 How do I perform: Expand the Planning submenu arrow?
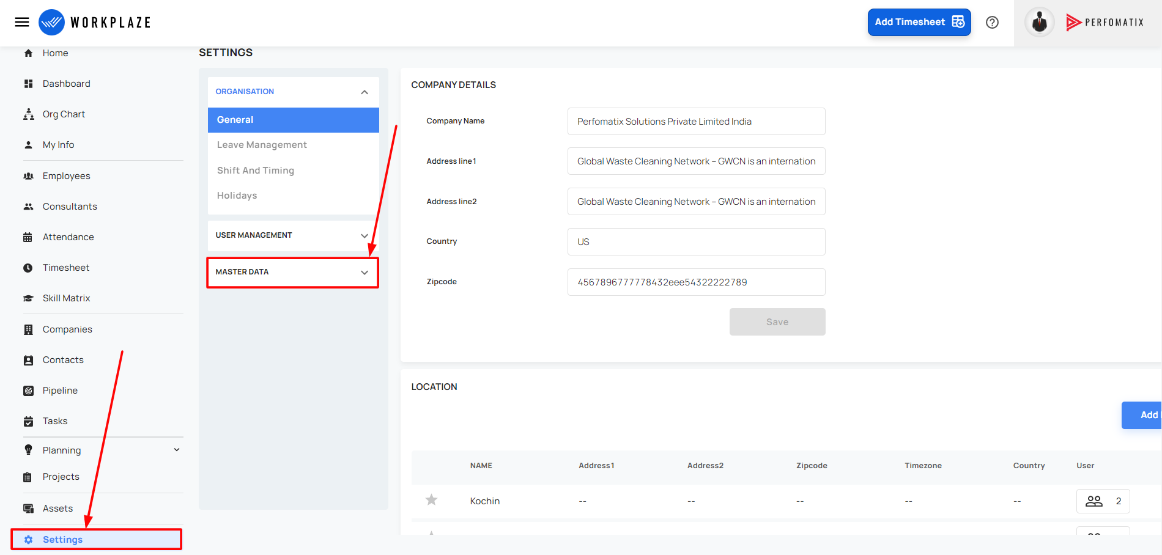[x=177, y=450]
